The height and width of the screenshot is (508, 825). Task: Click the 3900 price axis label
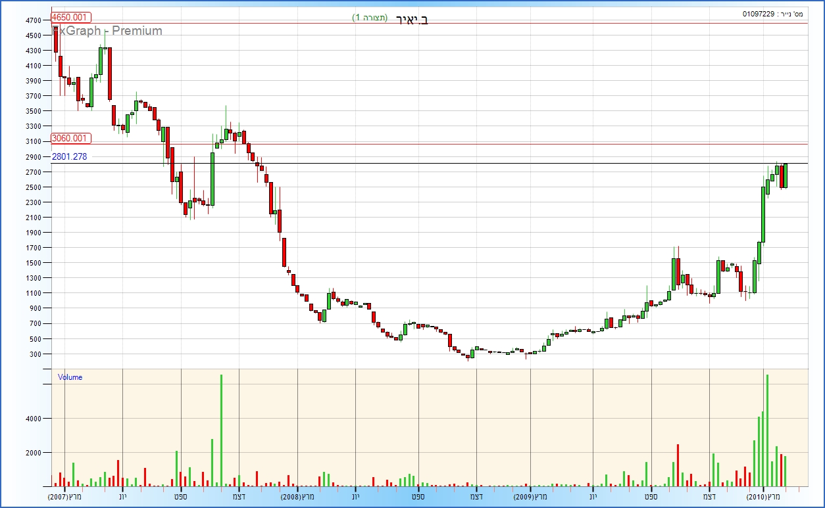point(34,81)
